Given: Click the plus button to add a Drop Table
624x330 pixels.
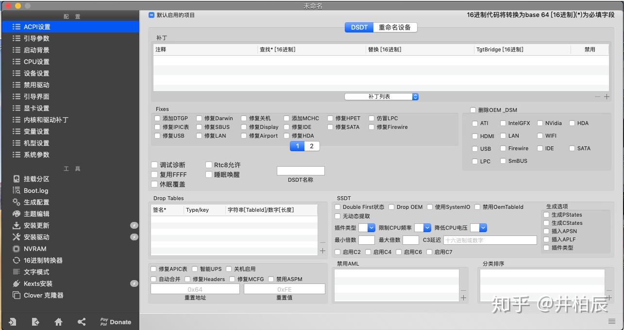Looking at the screenshot, I should (x=322, y=251).
